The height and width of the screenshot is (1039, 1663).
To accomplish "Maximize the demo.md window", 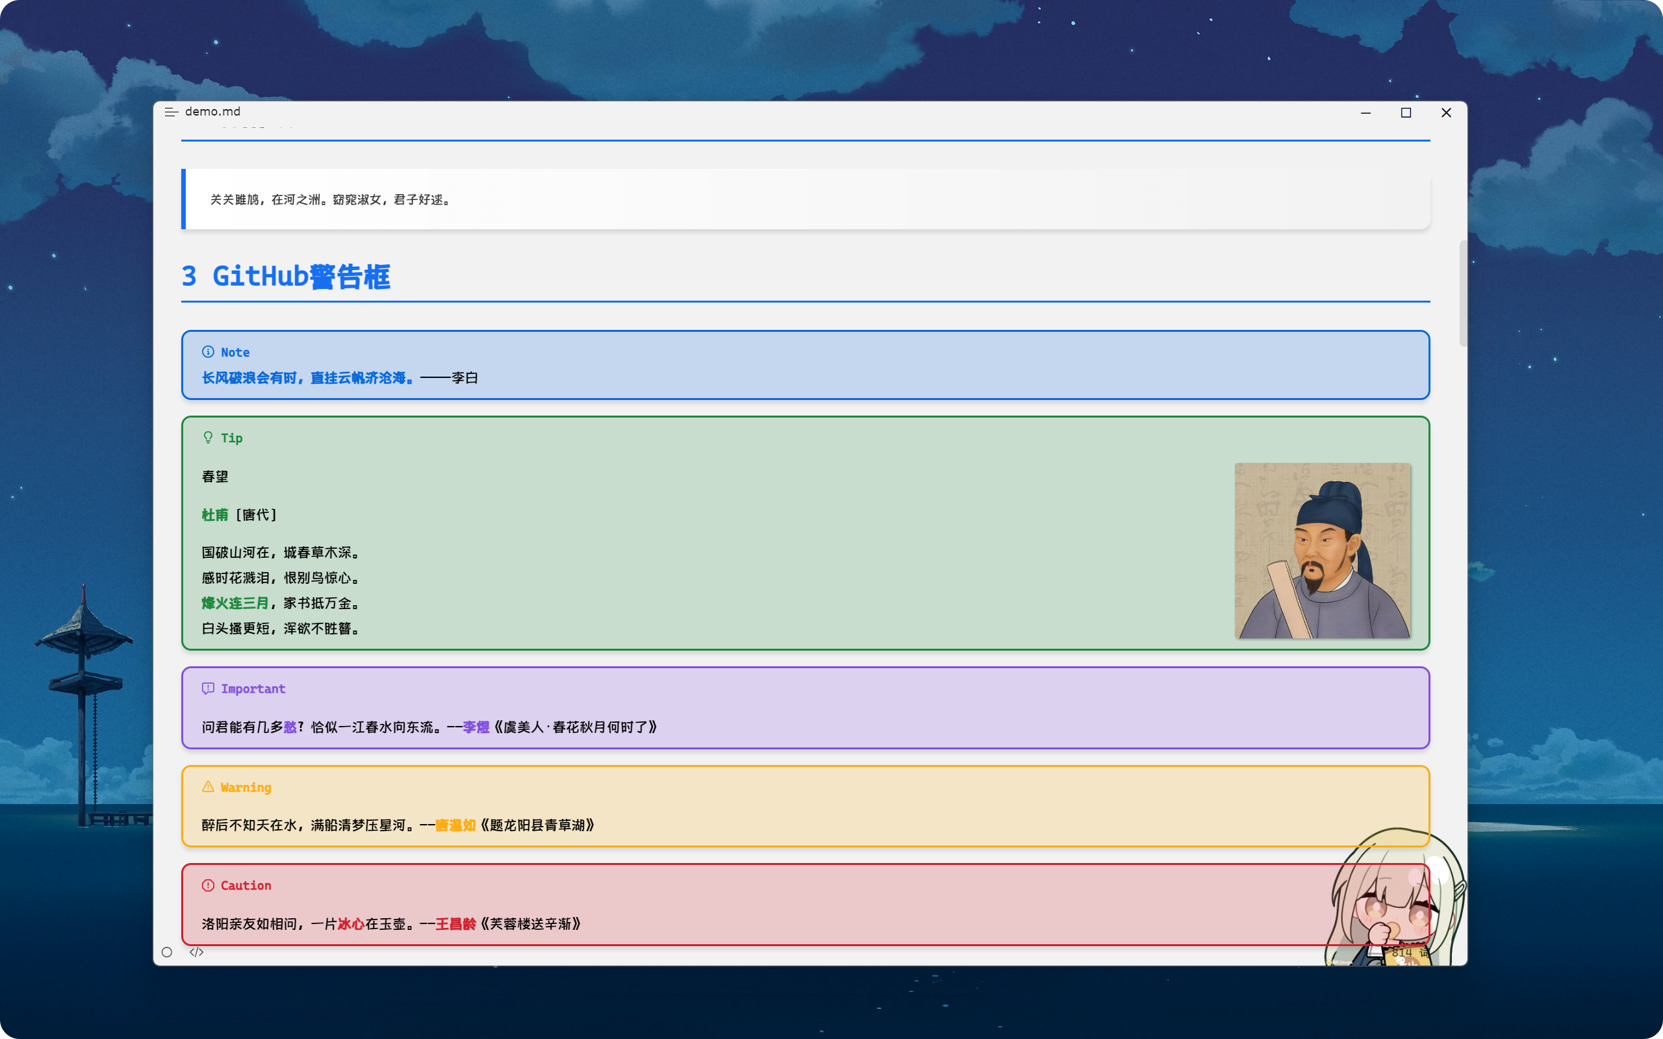I will [x=1406, y=113].
